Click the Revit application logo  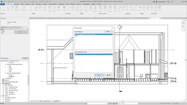point(1,1)
